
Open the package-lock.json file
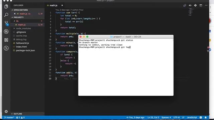coord(25,50)
